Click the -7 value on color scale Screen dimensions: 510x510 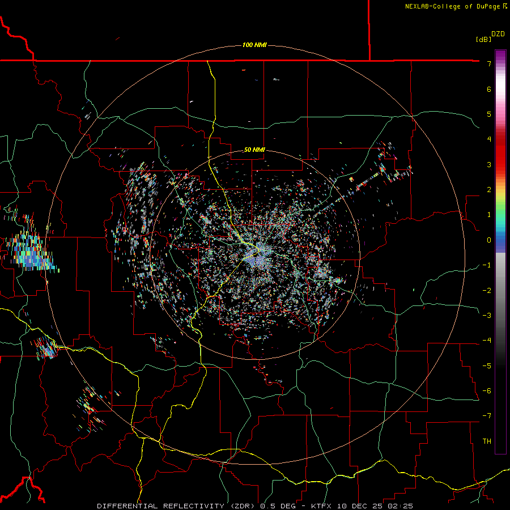tap(487, 416)
